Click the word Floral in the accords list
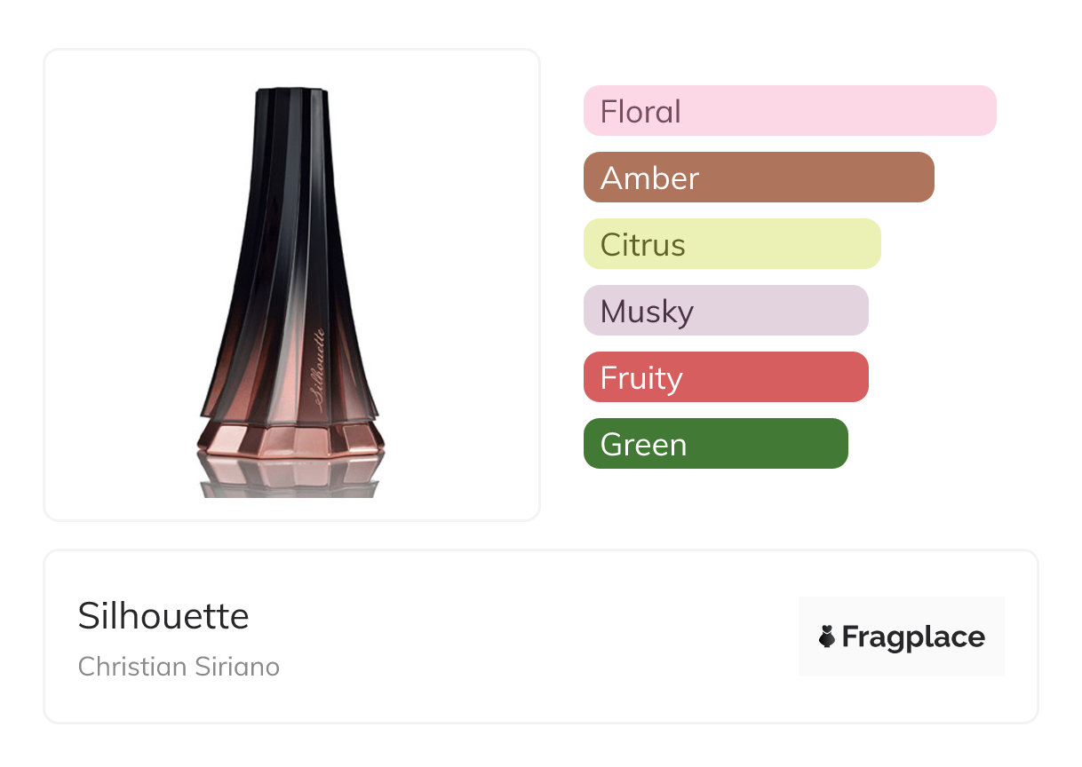 click(640, 112)
